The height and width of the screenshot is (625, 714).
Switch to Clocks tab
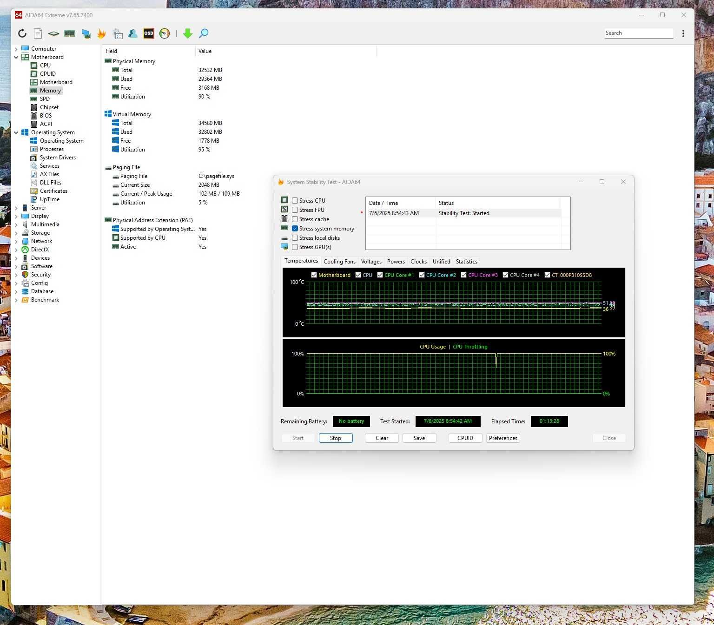pyautogui.click(x=418, y=262)
